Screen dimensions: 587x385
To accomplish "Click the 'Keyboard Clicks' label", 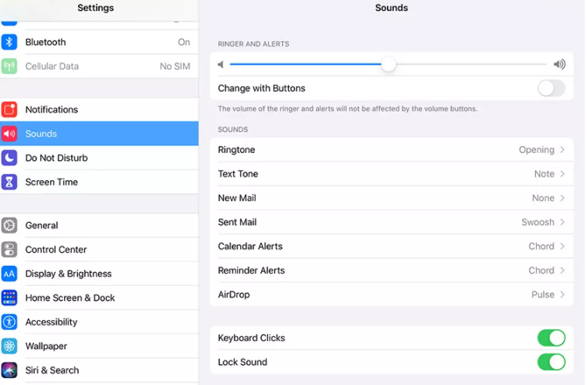I will click(x=251, y=338).
